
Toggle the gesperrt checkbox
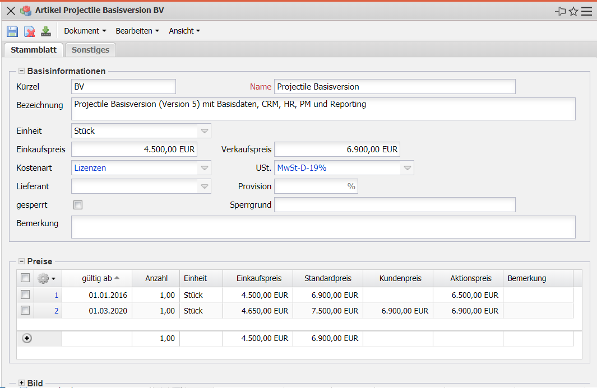[x=78, y=205]
